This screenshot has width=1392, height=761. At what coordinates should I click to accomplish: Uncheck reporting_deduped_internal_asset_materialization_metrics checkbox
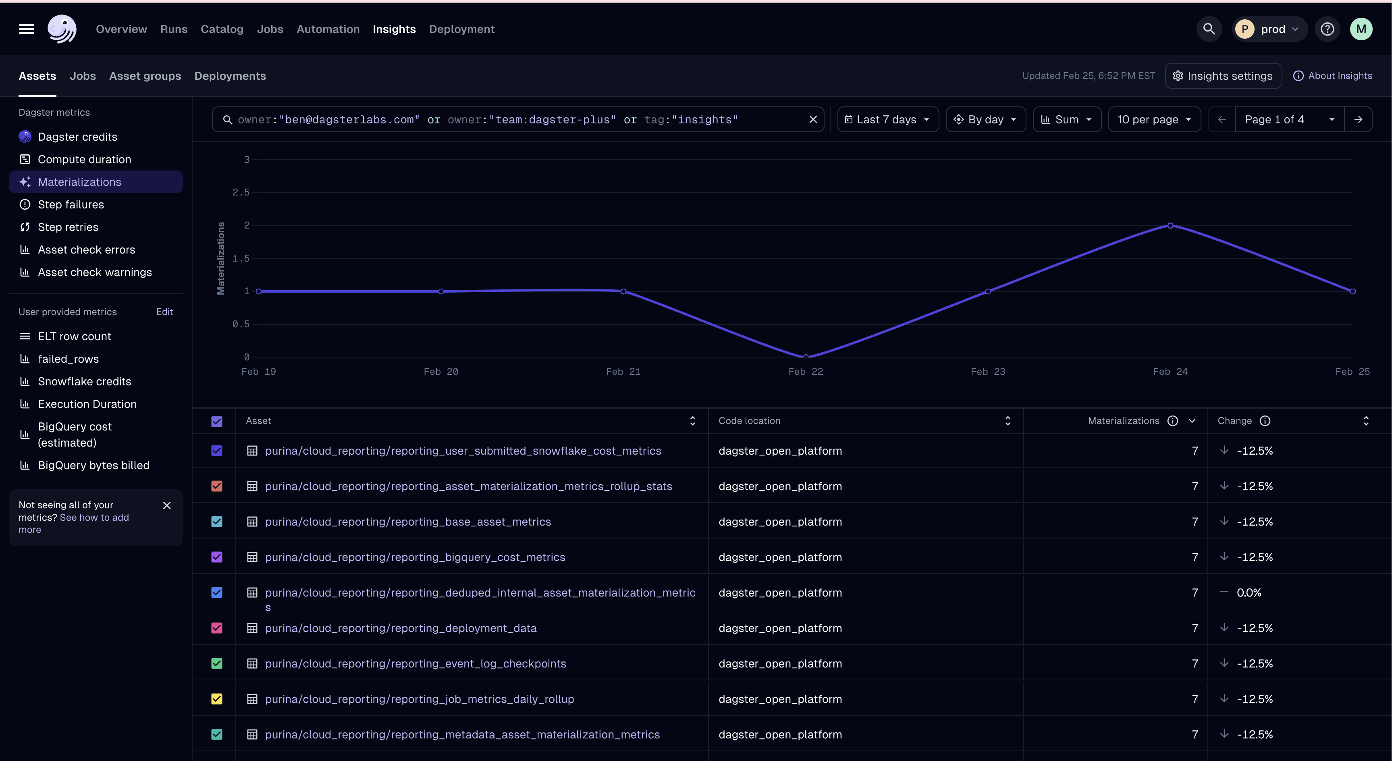point(217,593)
